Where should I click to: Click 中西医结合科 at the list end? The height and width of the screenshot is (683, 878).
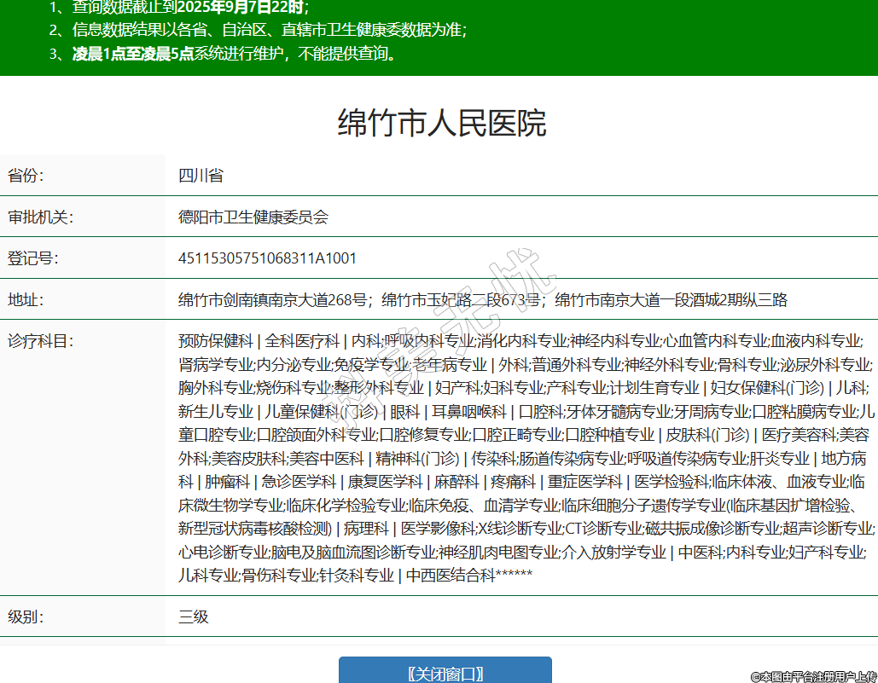coord(450,576)
